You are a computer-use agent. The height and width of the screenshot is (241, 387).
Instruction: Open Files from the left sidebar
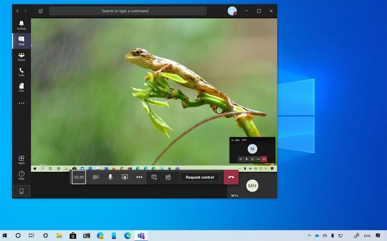(21, 87)
